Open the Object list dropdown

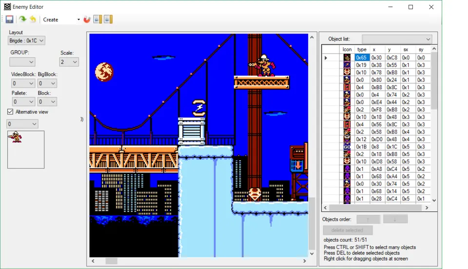tap(397, 39)
